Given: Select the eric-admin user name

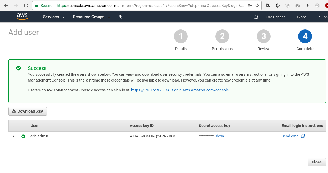Looking at the screenshot, I should (x=39, y=136).
